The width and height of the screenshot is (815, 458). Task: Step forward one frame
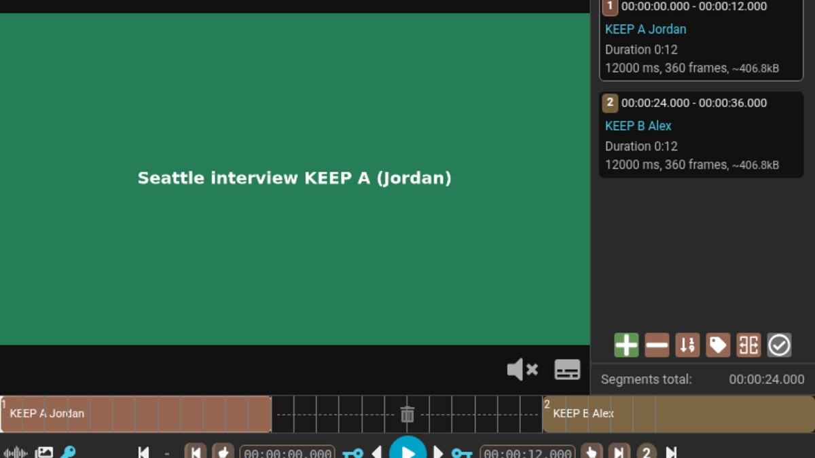(439, 453)
